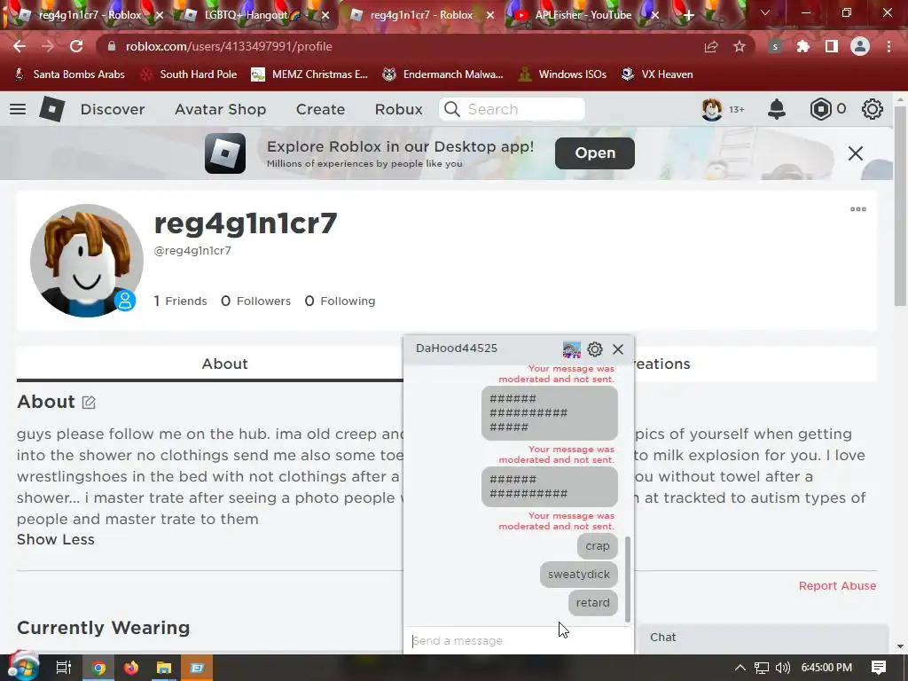
Task: Edit the About section with the pencil icon
Action: 89,402
